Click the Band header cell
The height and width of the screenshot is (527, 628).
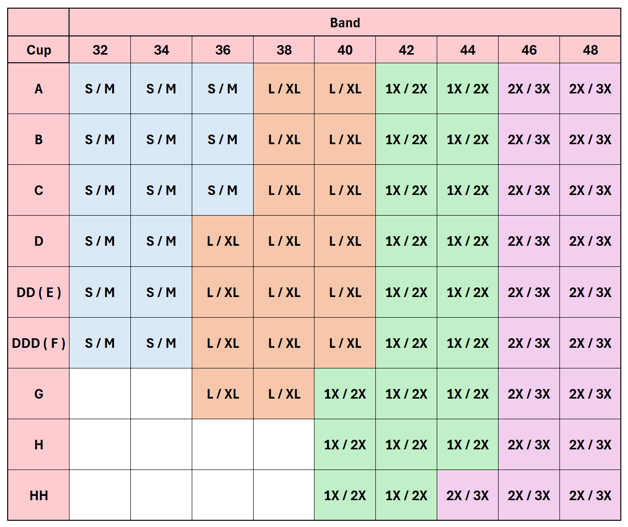[345, 23]
